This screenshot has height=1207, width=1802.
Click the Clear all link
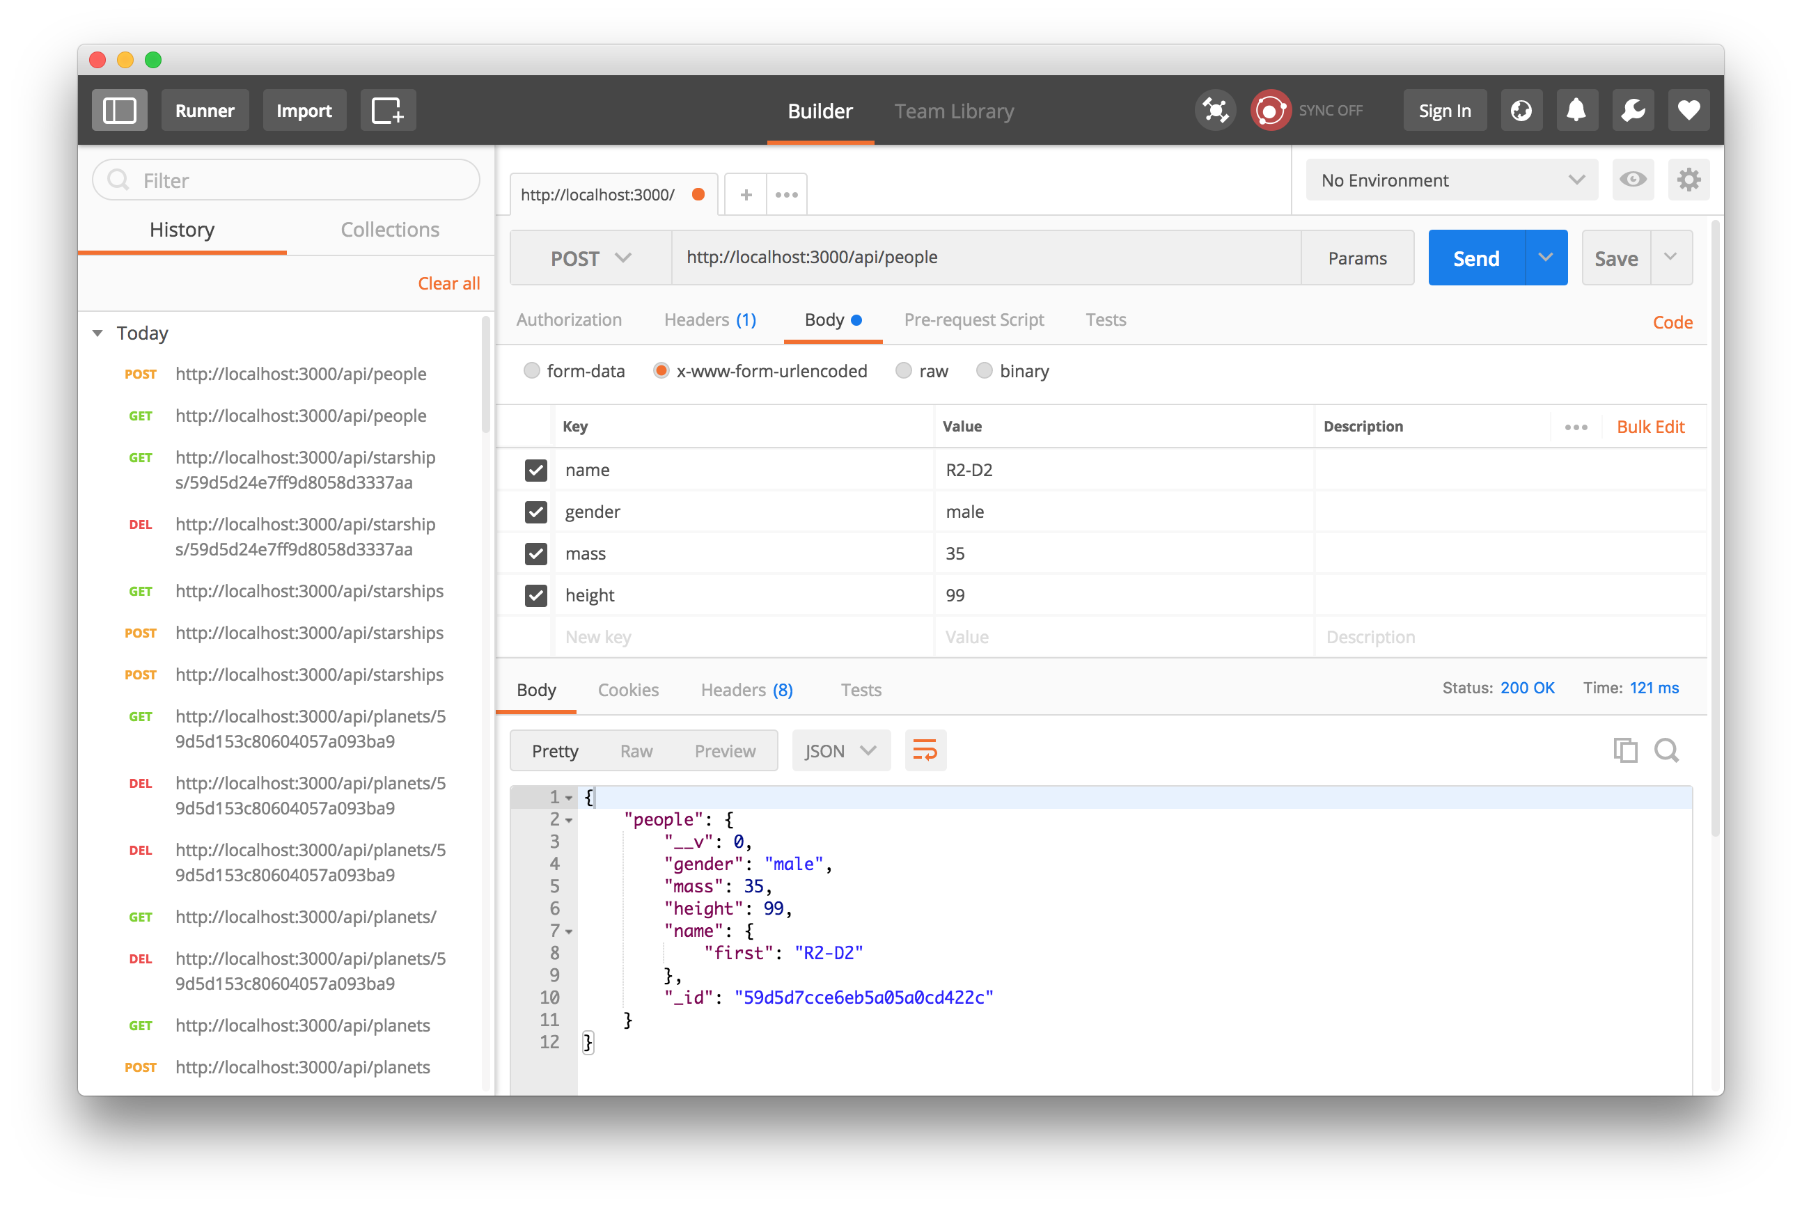tap(448, 283)
